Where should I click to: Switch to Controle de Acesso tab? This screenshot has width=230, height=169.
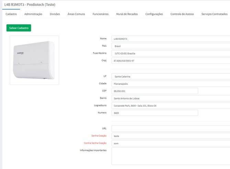[182, 14]
